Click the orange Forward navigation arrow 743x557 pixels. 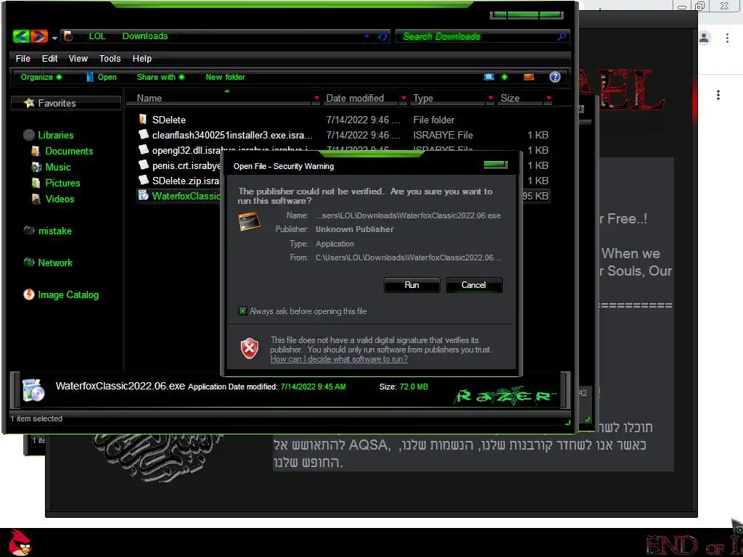tap(39, 36)
